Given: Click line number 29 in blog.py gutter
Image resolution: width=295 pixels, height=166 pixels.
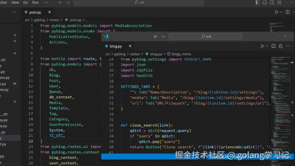Looking at the screenshot, I should point(111,87).
